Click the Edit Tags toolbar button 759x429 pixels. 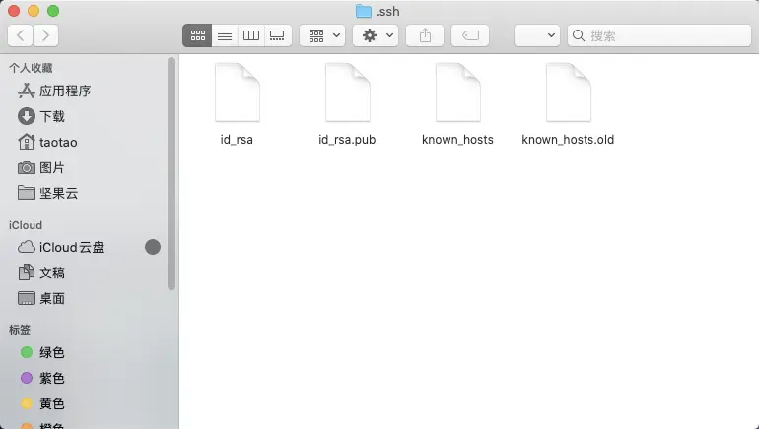click(470, 35)
